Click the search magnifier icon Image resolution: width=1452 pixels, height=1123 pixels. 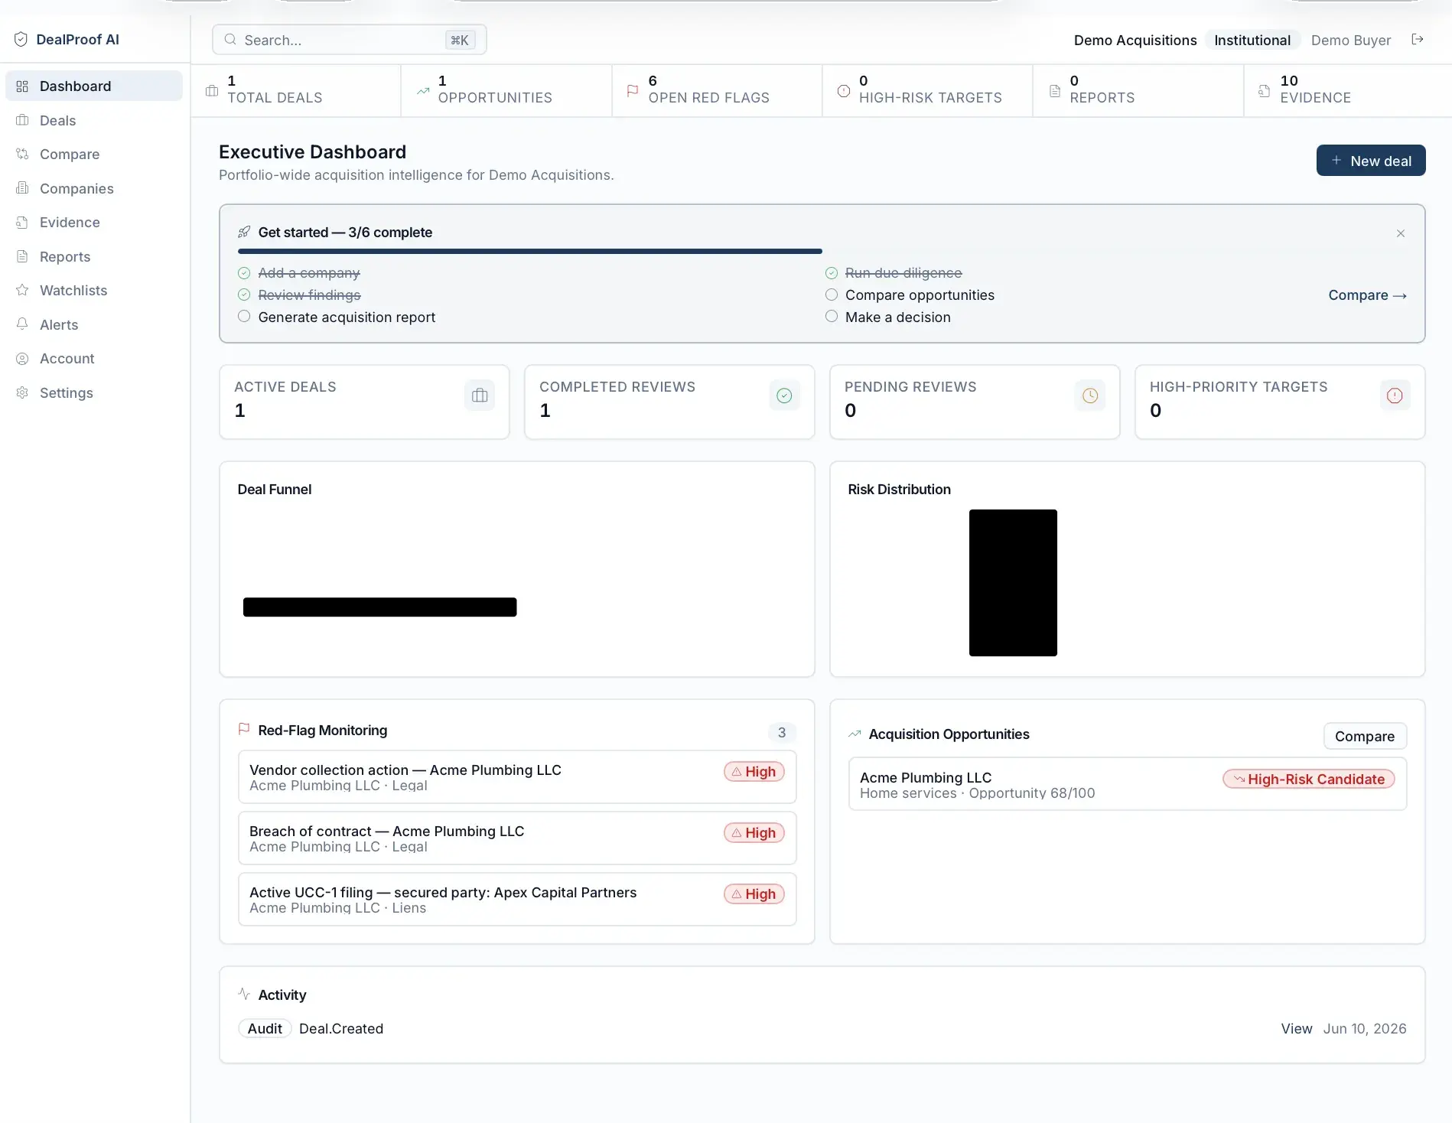tap(230, 40)
